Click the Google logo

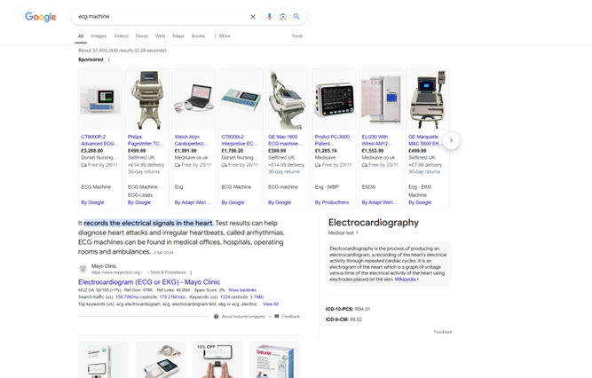40,17
